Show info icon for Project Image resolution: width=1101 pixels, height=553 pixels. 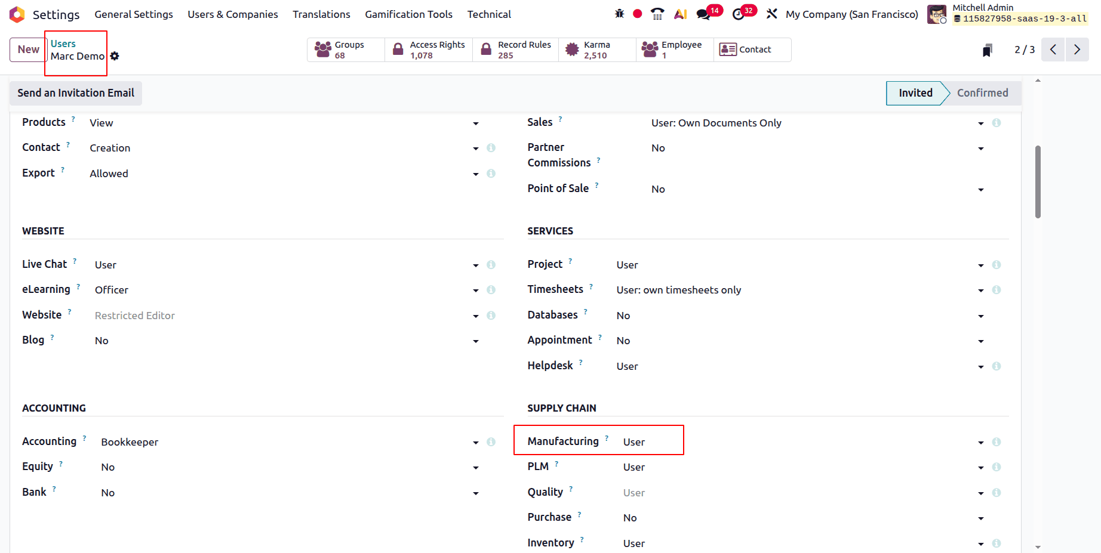(x=996, y=265)
